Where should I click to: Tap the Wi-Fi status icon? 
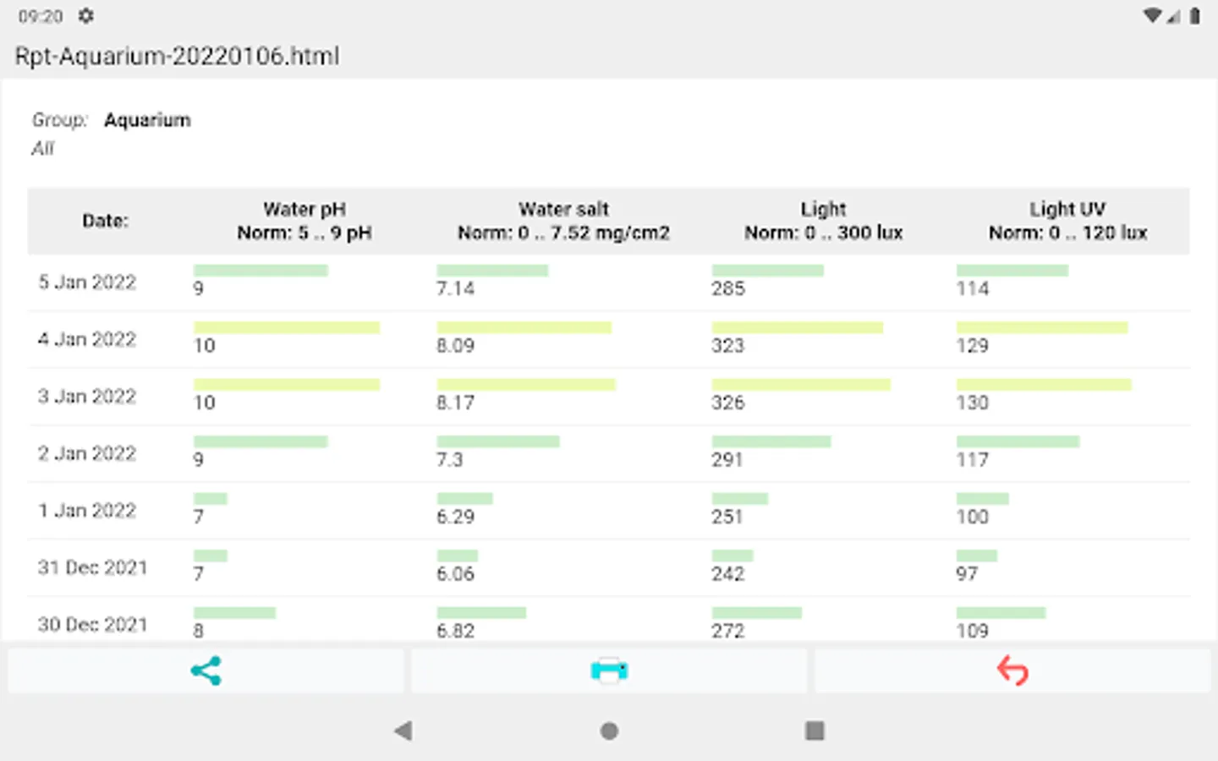pos(1151,16)
